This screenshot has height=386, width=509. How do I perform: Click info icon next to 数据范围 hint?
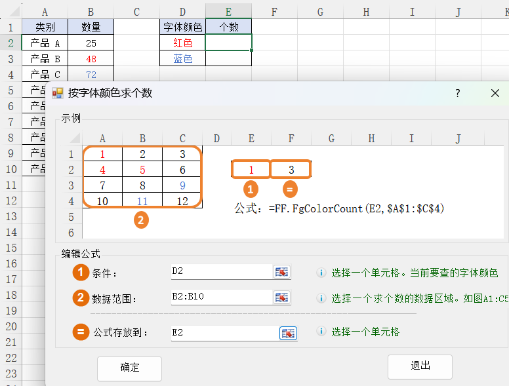coord(321,299)
